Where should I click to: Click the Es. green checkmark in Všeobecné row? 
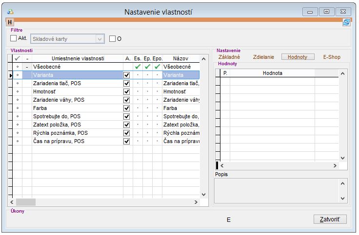(138, 67)
